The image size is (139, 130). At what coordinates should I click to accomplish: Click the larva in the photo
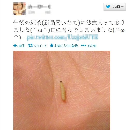pyautogui.click(x=63, y=92)
